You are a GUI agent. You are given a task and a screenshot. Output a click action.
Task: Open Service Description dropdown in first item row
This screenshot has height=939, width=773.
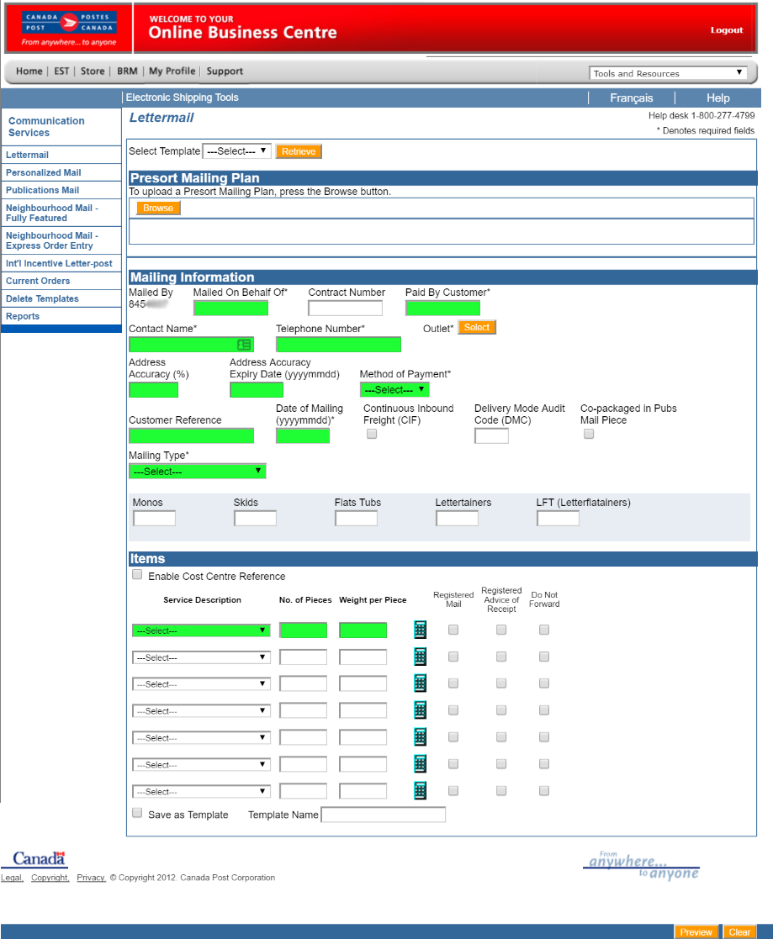point(201,630)
